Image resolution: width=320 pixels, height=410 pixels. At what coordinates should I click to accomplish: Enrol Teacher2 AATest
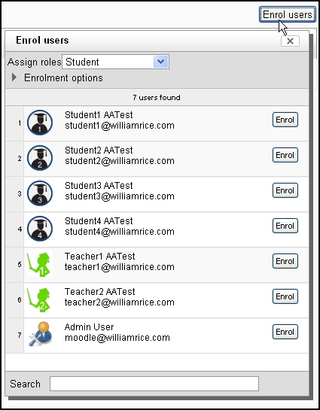pyautogui.click(x=285, y=296)
